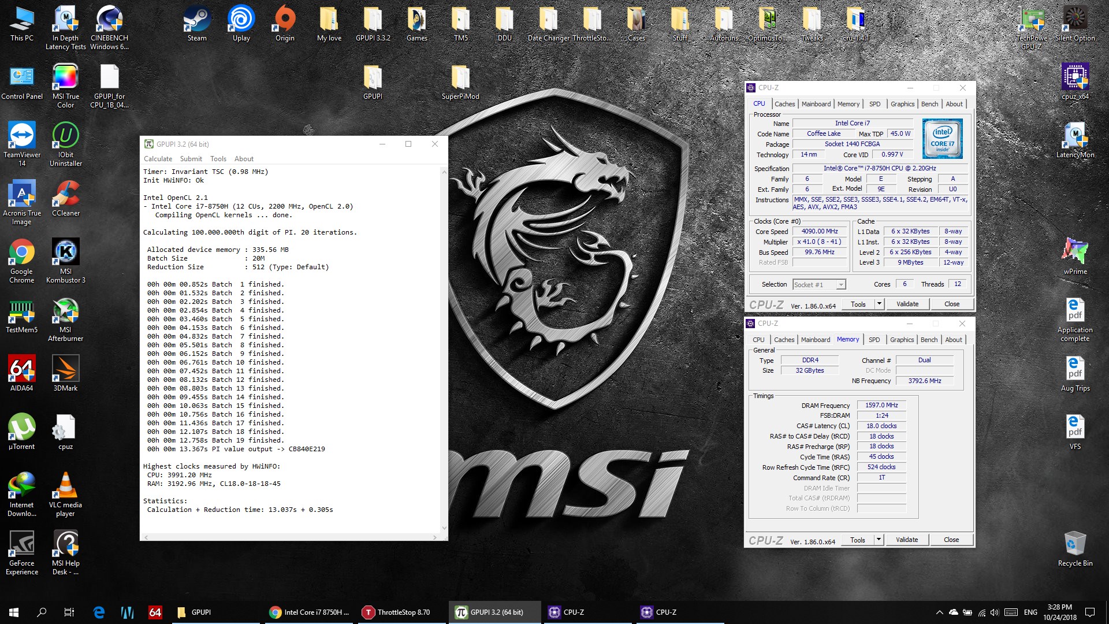Viewport: 1109px width, 624px height.
Task: Click Close button in lower CPU-Z
Action: pyautogui.click(x=951, y=540)
